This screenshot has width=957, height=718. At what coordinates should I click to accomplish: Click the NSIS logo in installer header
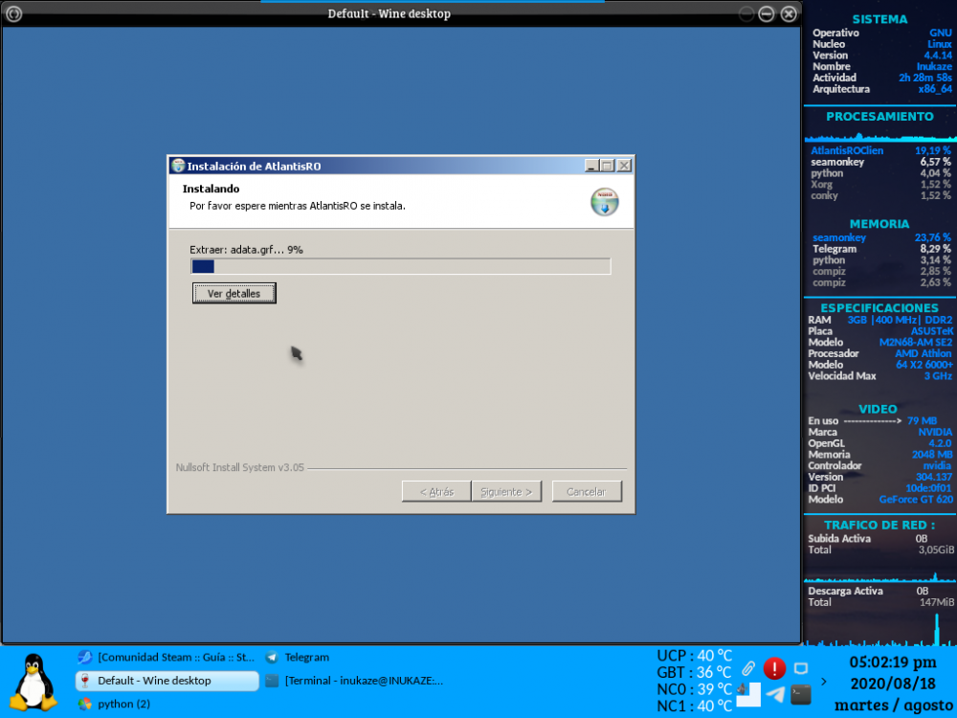coord(604,202)
